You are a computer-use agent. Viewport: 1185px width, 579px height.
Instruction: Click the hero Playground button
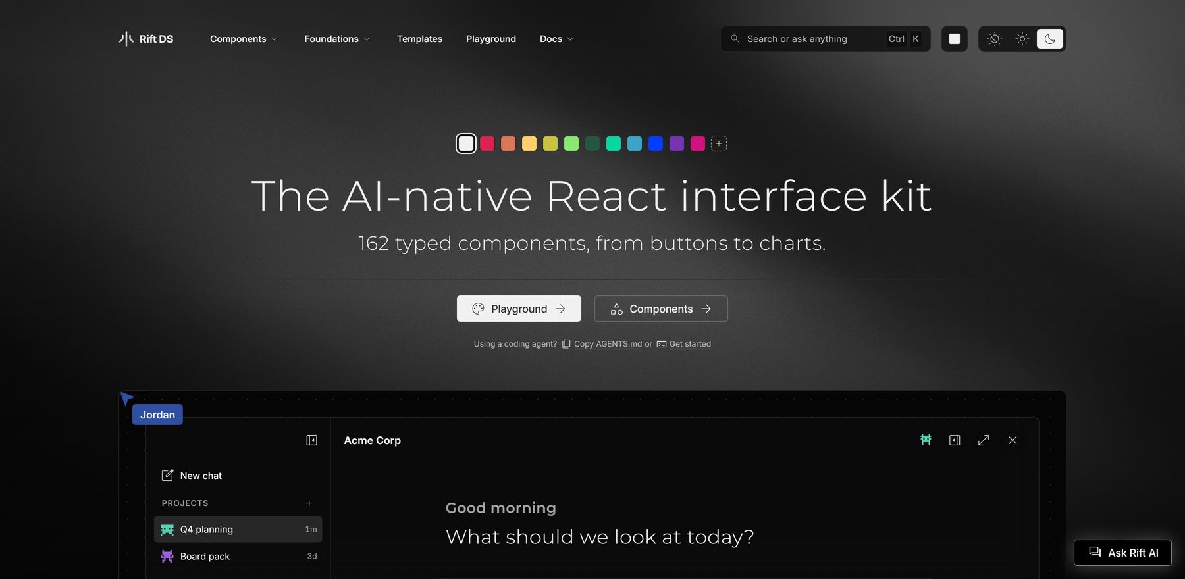519,309
